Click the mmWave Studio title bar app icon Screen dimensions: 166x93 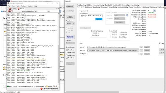pos(8,3)
